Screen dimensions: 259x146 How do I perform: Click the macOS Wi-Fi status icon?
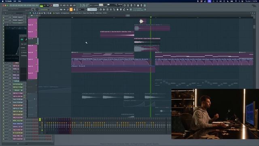pyautogui.click(x=236, y=1)
